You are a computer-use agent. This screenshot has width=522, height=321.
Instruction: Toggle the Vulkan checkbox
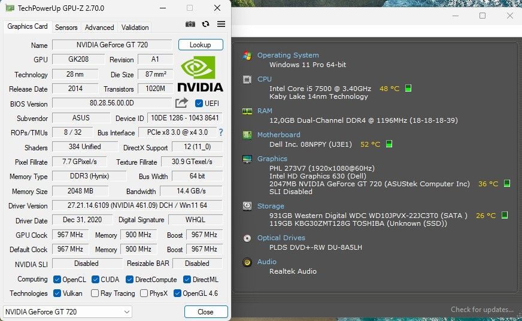(57, 293)
